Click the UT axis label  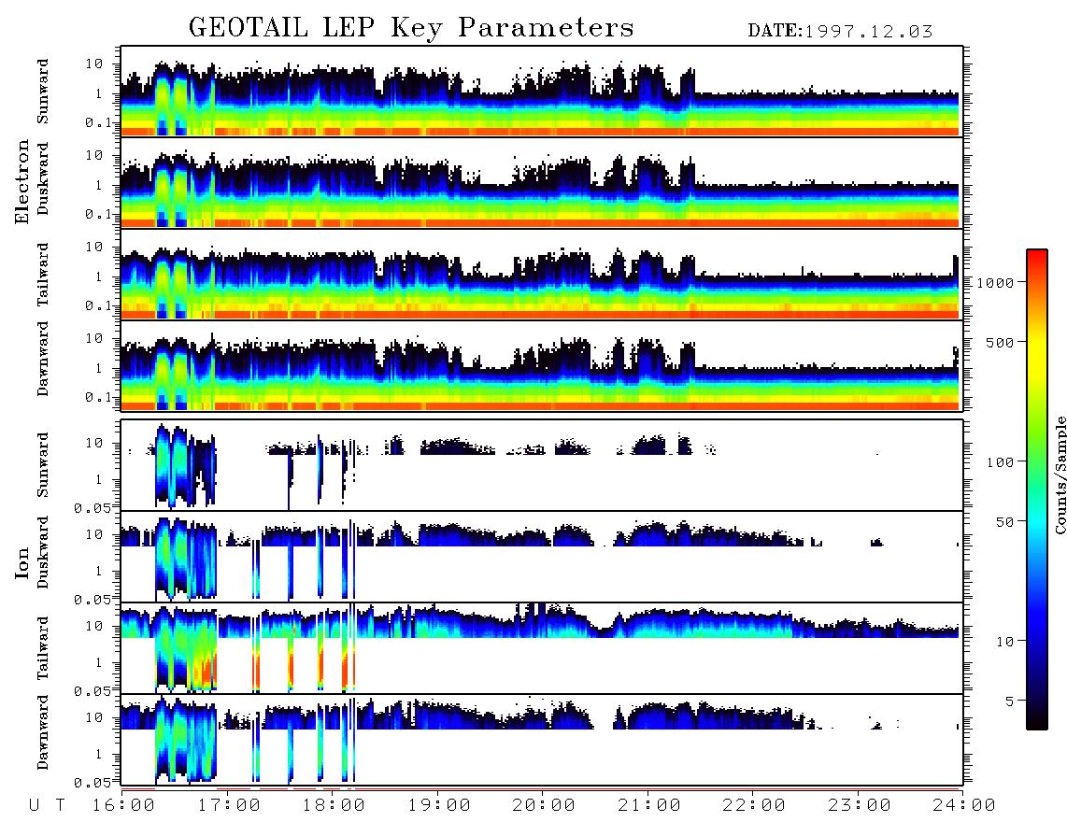[x=47, y=806]
